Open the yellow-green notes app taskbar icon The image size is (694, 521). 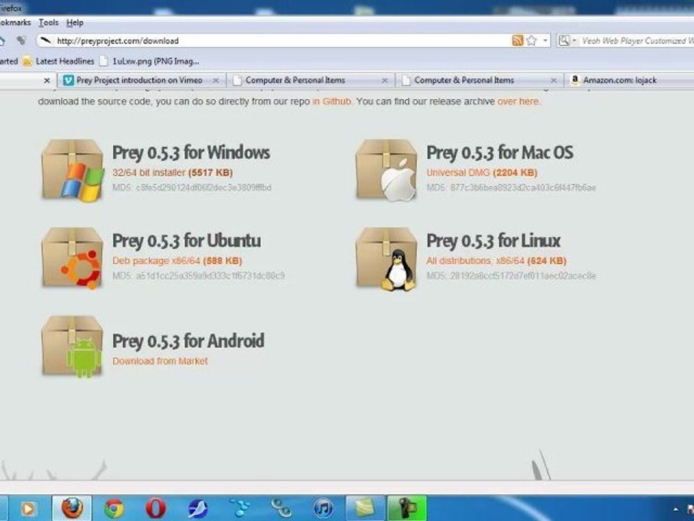365,508
